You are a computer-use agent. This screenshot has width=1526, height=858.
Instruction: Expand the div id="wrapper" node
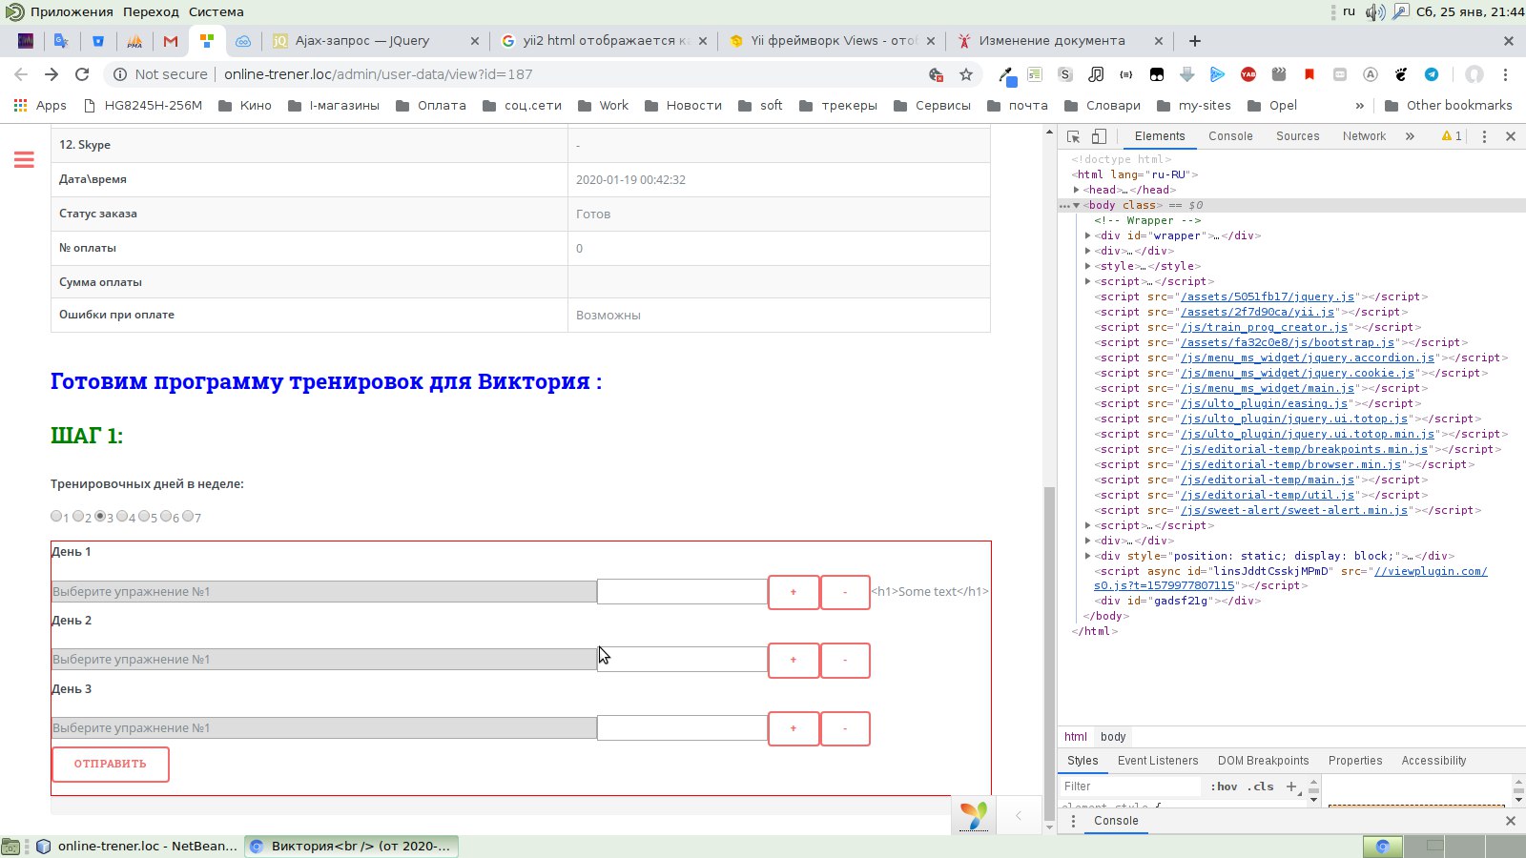[1088, 235]
